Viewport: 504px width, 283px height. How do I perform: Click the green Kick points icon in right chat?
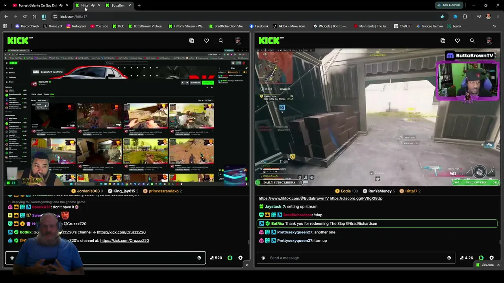[481, 258]
